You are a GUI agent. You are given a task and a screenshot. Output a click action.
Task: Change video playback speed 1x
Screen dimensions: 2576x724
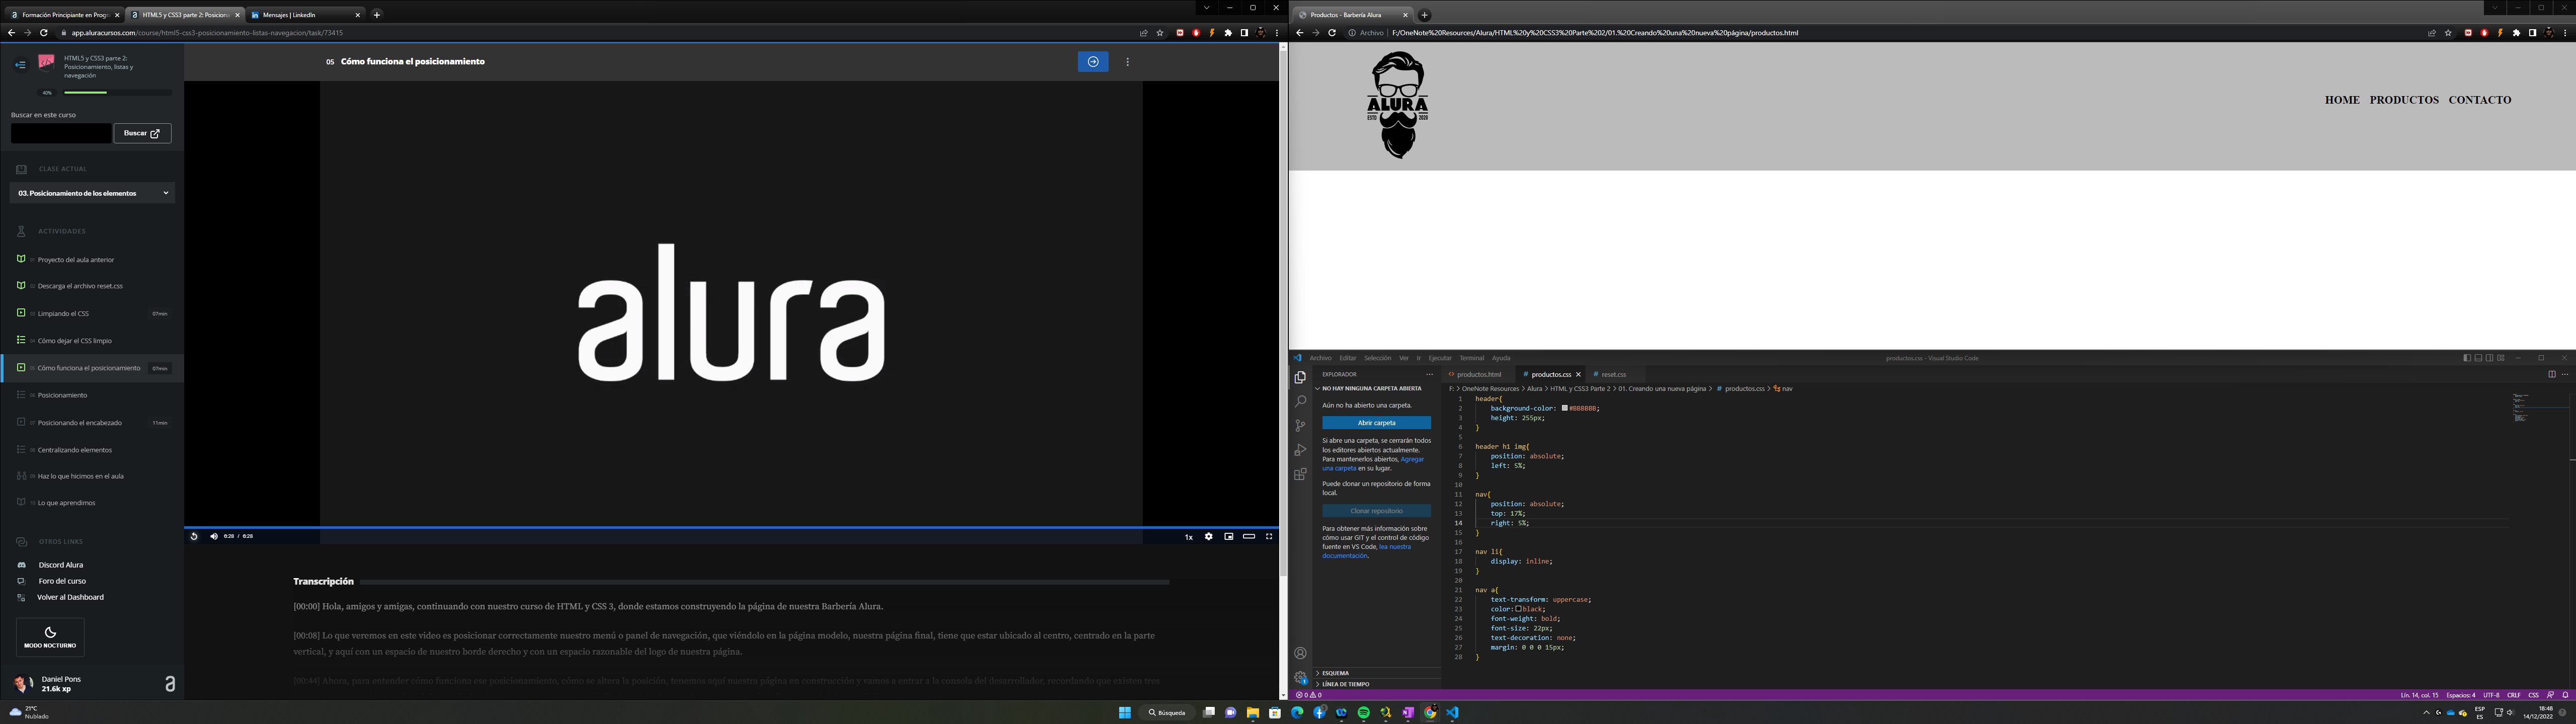pos(1189,537)
